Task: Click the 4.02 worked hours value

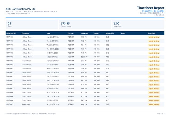Action: [107, 92]
